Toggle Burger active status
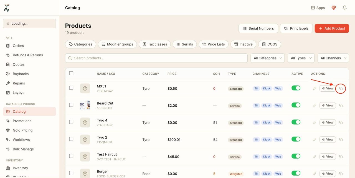The width and height of the screenshot is (355, 178). point(296,173)
